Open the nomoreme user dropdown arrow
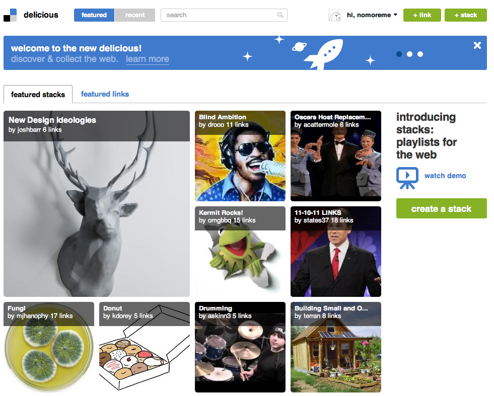Viewport: 494px width, 396px height. pyautogui.click(x=395, y=15)
